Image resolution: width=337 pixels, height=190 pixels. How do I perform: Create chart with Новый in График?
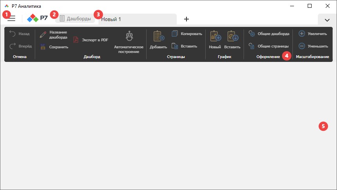(215, 40)
